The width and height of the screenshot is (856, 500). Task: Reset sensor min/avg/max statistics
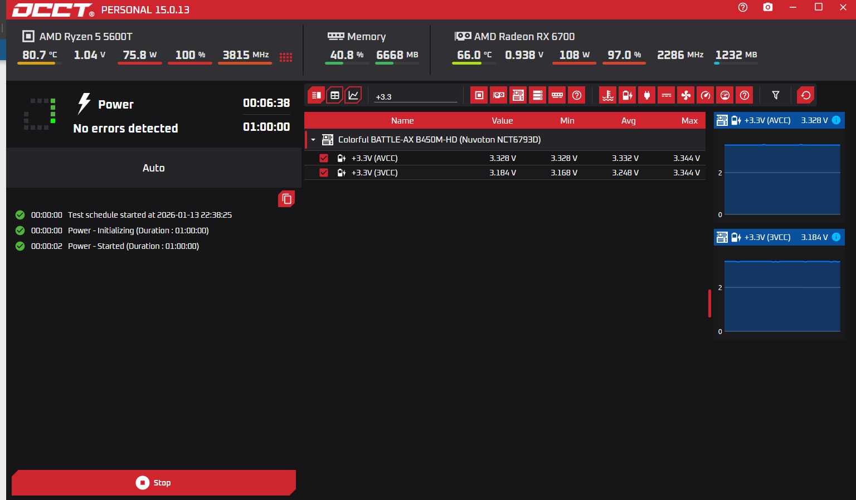click(806, 95)
